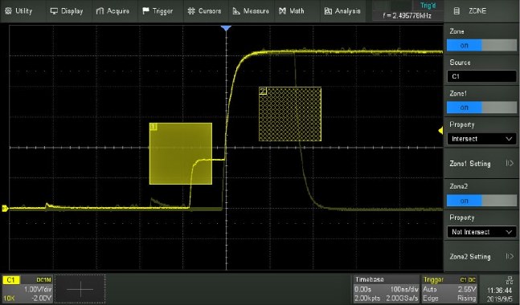Click the Rising slope label
This screenshot has height=305, width=520.
(467, 299)
